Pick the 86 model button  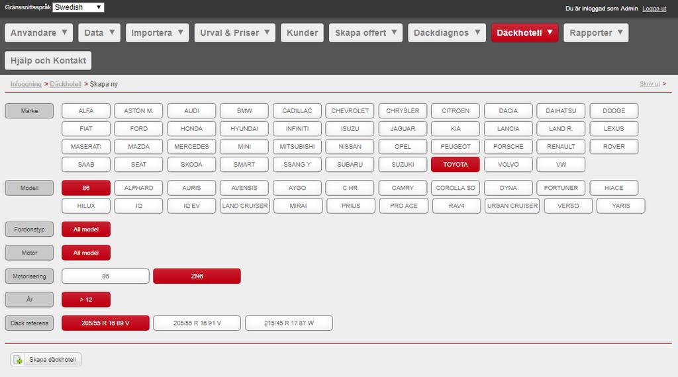[x=86, y=188]
